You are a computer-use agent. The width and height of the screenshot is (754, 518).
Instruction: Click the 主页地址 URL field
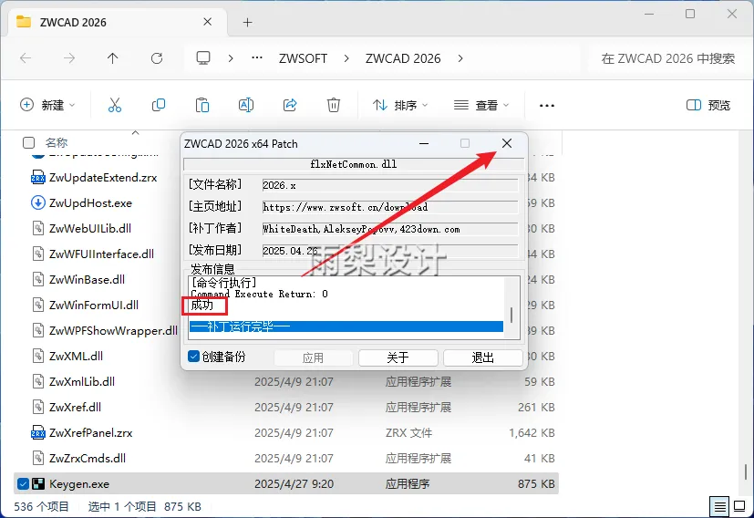tap(390, 207)
